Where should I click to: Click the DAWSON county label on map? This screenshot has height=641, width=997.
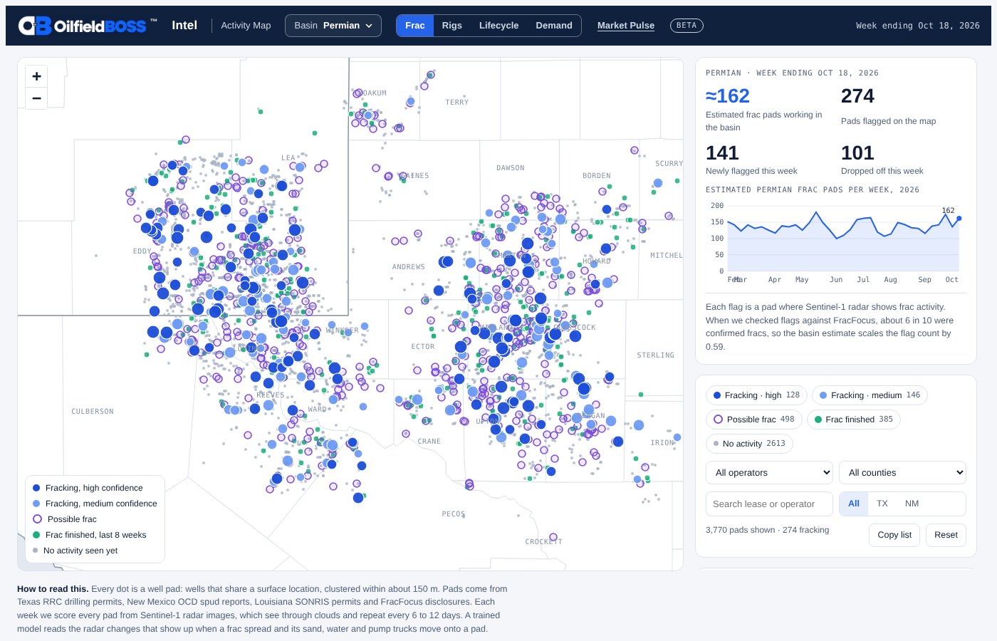pyautogui.click(x=511, y=168)
